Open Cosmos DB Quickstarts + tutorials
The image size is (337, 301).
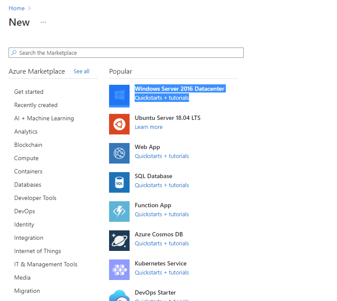click(x=162, y=243)
